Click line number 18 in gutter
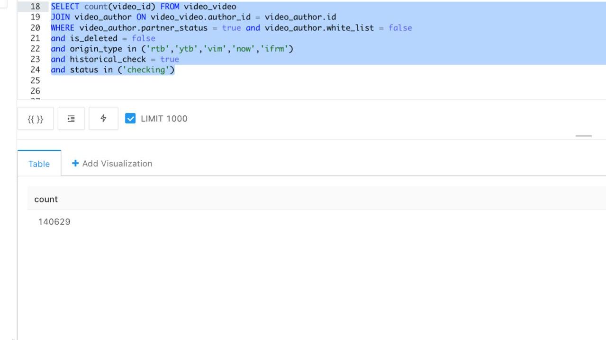 click(36, 7)
